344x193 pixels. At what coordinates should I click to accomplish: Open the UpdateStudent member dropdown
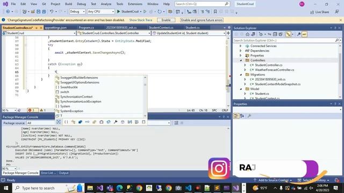(x=189, y=33)
